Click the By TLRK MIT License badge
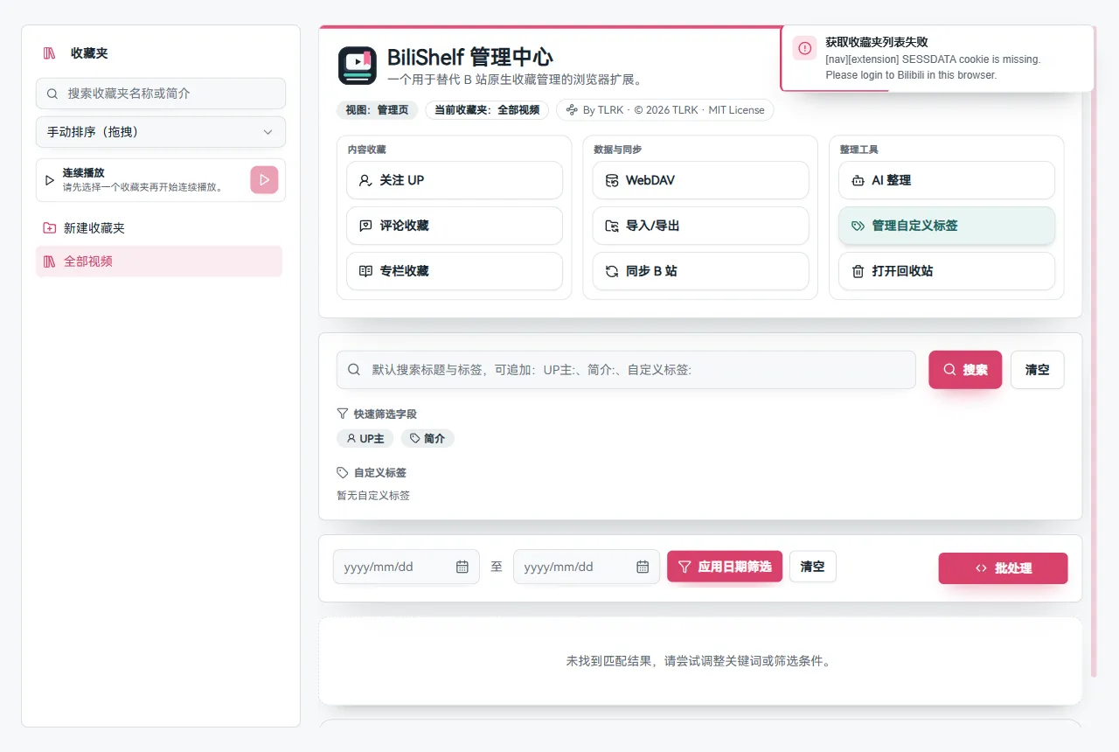The height and width of the screenshot is (752, 1119). (x=665, y=110)
